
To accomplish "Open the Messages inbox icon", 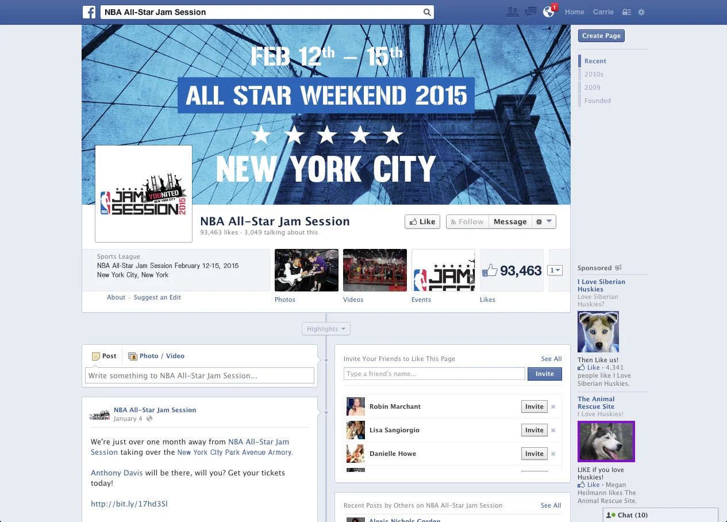I will pos(530,11).
